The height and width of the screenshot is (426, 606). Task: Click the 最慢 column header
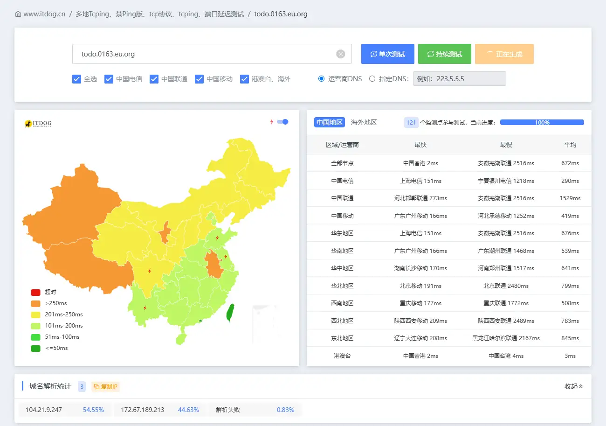tap(506, 145)
